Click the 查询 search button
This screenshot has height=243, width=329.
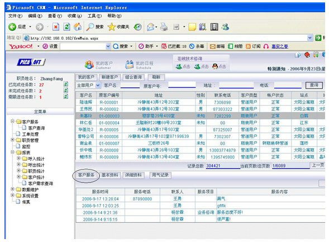[x=314, y=85]
